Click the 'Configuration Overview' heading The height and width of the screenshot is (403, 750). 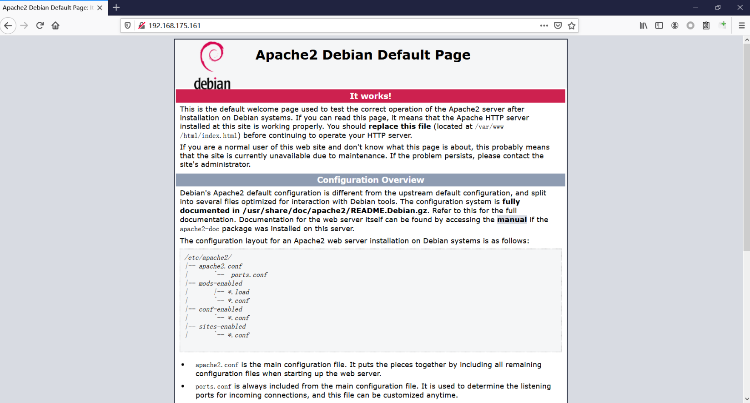(370, 180)
